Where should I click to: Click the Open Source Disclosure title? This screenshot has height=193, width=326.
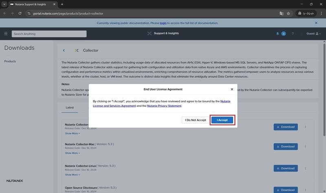pos(81,188)
